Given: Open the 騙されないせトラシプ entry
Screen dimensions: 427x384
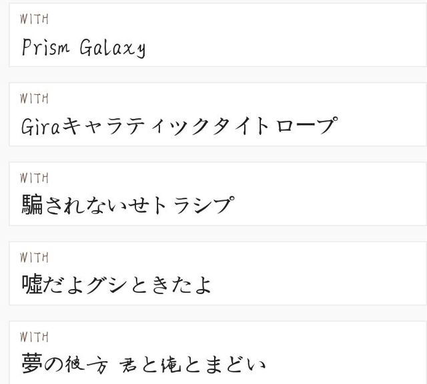Looking at the screenshot, I should pyautogui.click(x=218, y=194).
